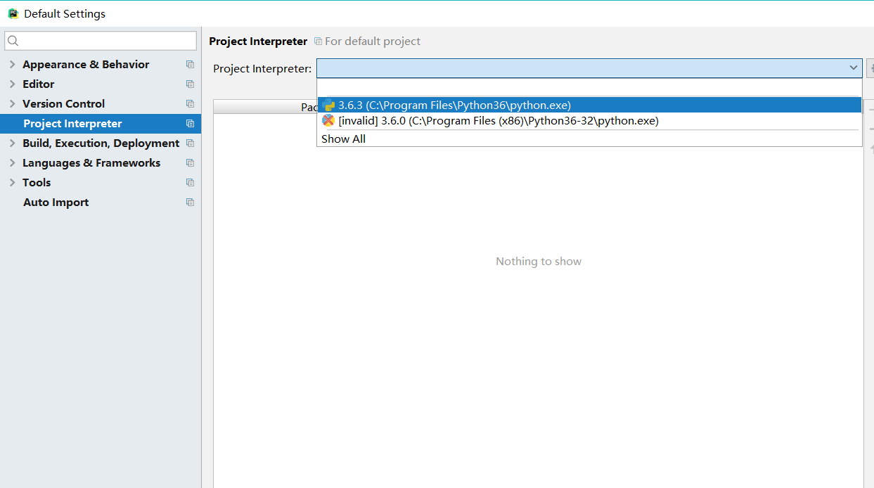874x488 pixels.
Task: Select Appearance & Behavior in settings tree
Action: click(x=86, y=64)
